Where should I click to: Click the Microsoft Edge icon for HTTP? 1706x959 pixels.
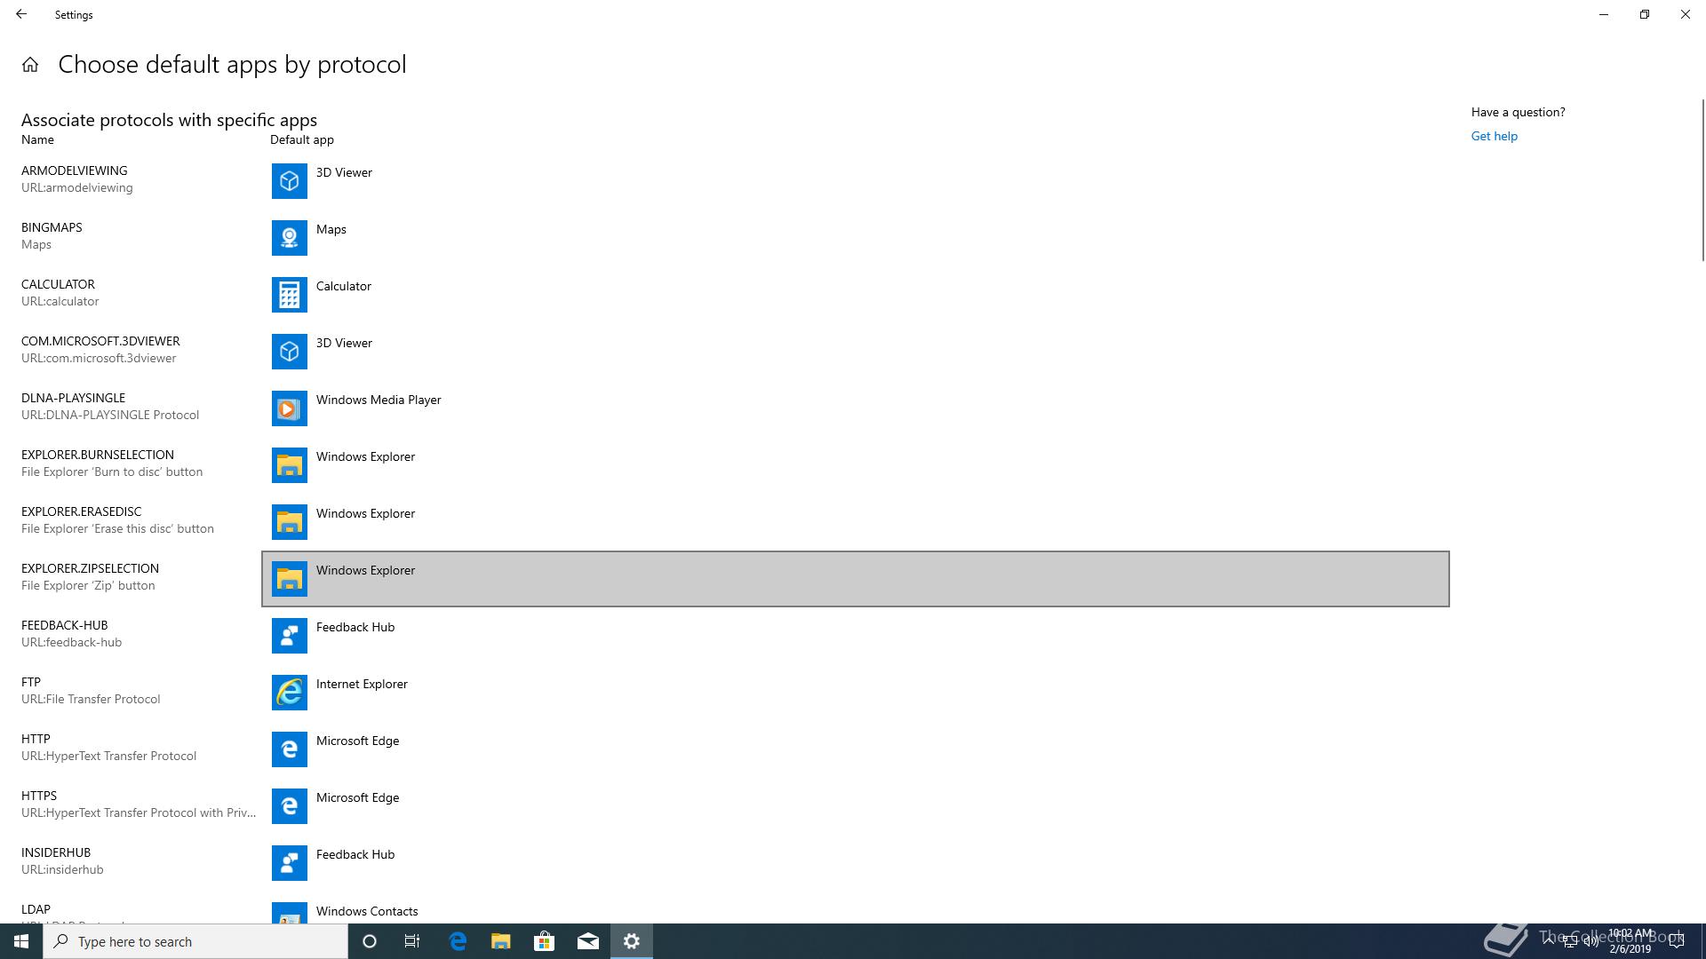click(x=289, y=749)
